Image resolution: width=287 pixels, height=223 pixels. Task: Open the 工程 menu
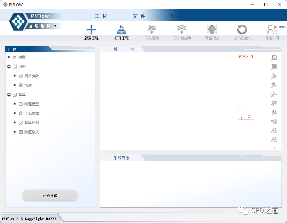tap(101, 16)
